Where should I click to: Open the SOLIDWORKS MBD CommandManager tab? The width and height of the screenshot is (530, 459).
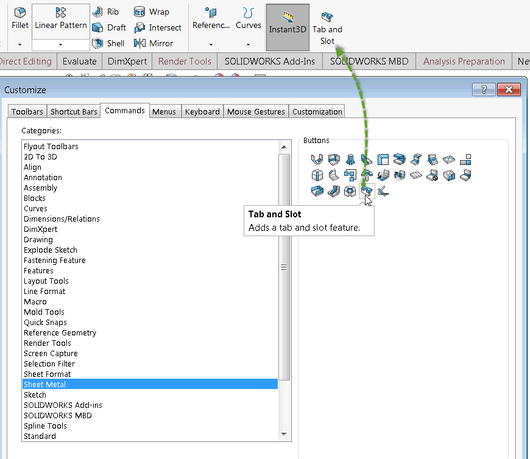click(369, 61)
